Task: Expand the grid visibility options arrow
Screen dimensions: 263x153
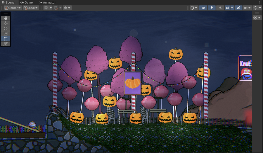Action: 51,8
